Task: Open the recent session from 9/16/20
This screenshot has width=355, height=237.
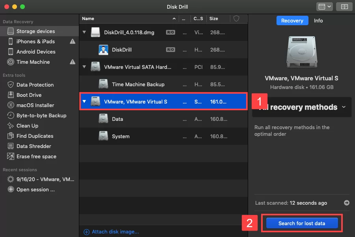Action: [x=39, y=179]
